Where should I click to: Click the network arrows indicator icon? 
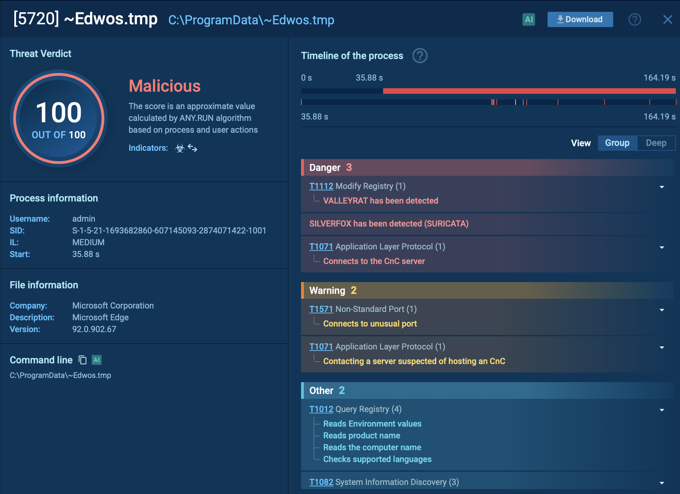coord(192,148)
